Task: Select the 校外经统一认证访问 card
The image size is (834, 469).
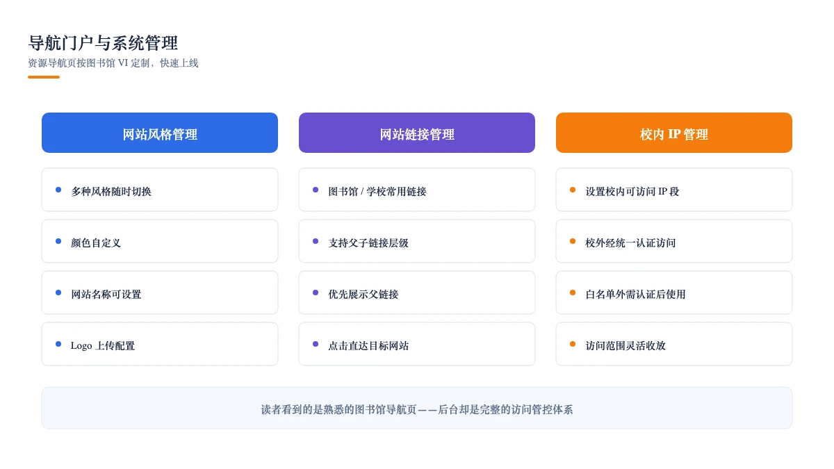Action: pyautogui.click(x=674, y=241)
